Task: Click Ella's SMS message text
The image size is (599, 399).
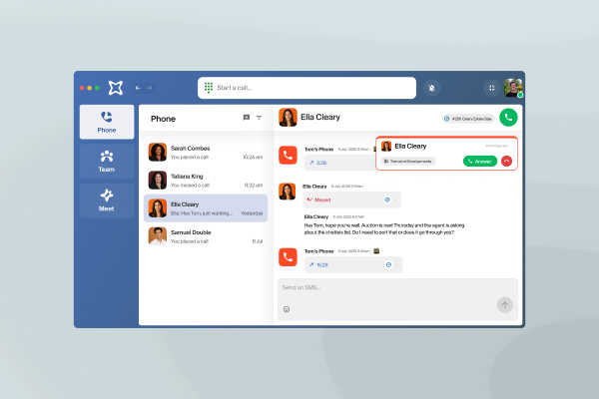Action: click(x=384, y=228)
